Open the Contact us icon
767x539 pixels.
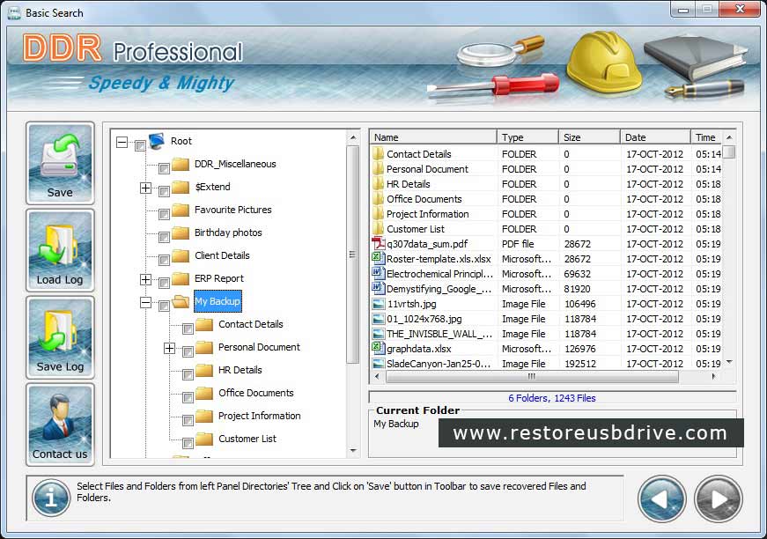(x=60, y=424)
